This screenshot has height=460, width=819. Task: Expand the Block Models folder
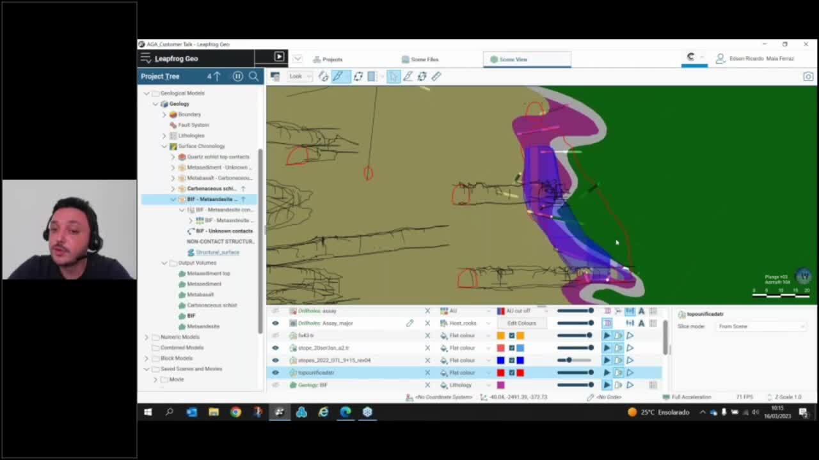[x=147, y=358]
